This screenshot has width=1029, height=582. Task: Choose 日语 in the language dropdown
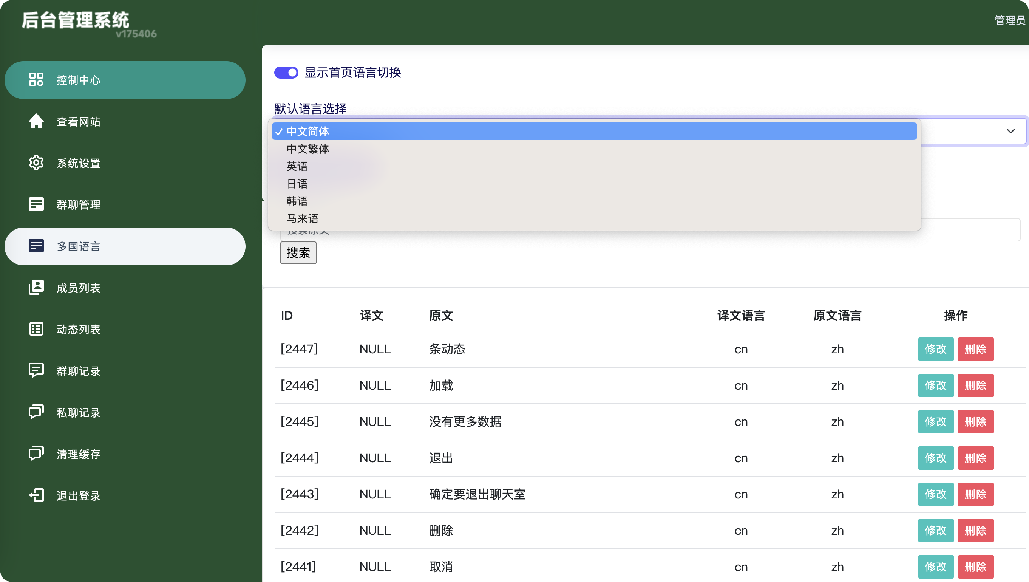pyautogui.click(x=297, y=183)
